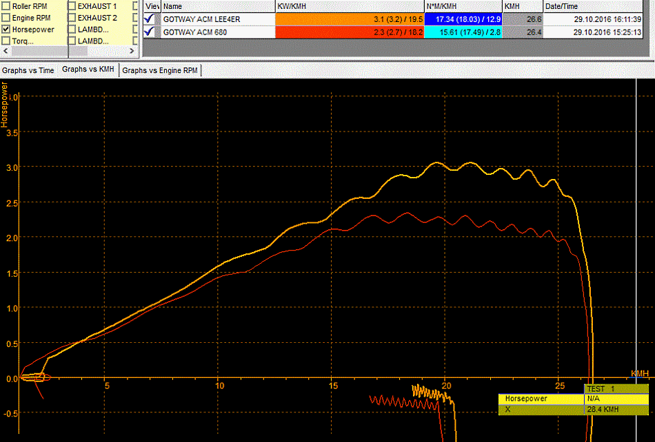Toggle view checkmark for GOTWAY ACM 680
Screen dimensions: 655x442
click(150, 32)
